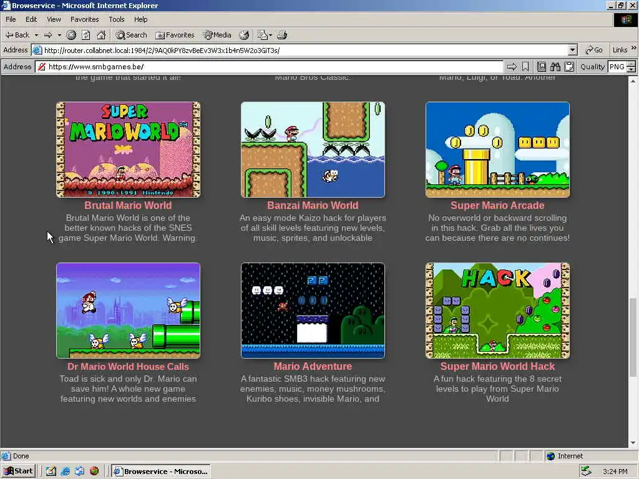
Task: Click the Windows logo throbber icon
Action: 626,19
